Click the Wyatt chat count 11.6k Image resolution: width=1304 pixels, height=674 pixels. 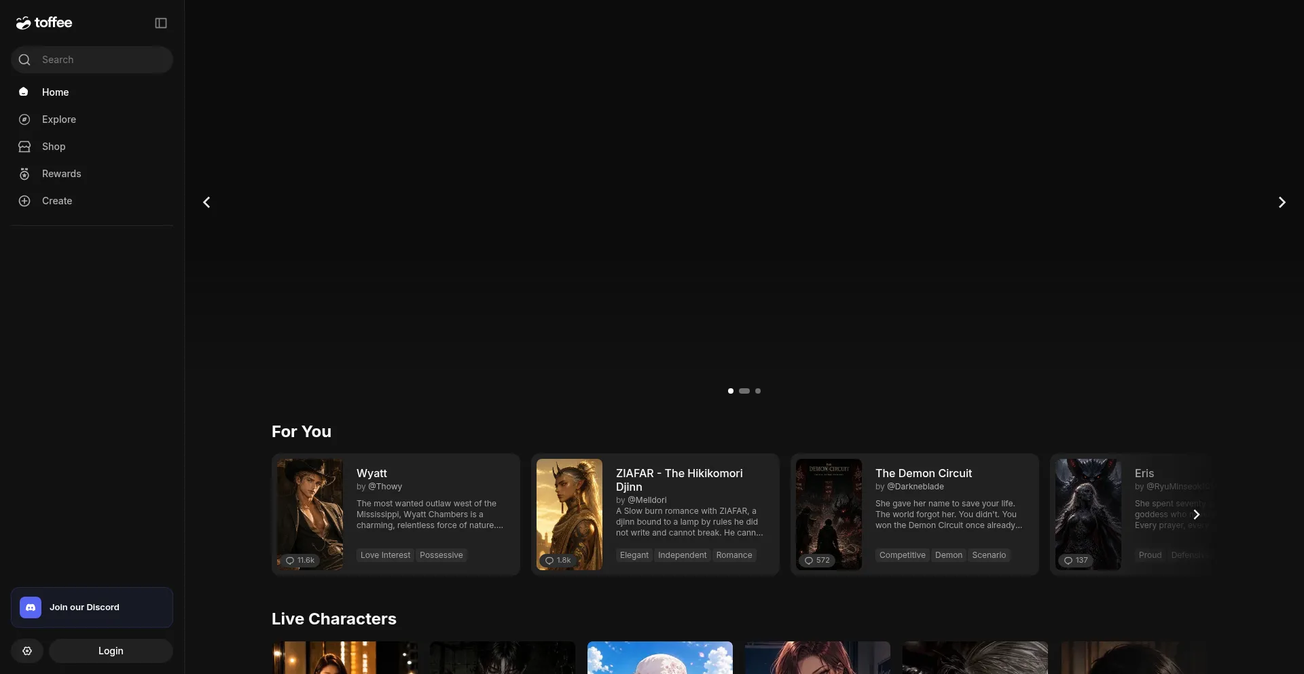tap(300, 561)
